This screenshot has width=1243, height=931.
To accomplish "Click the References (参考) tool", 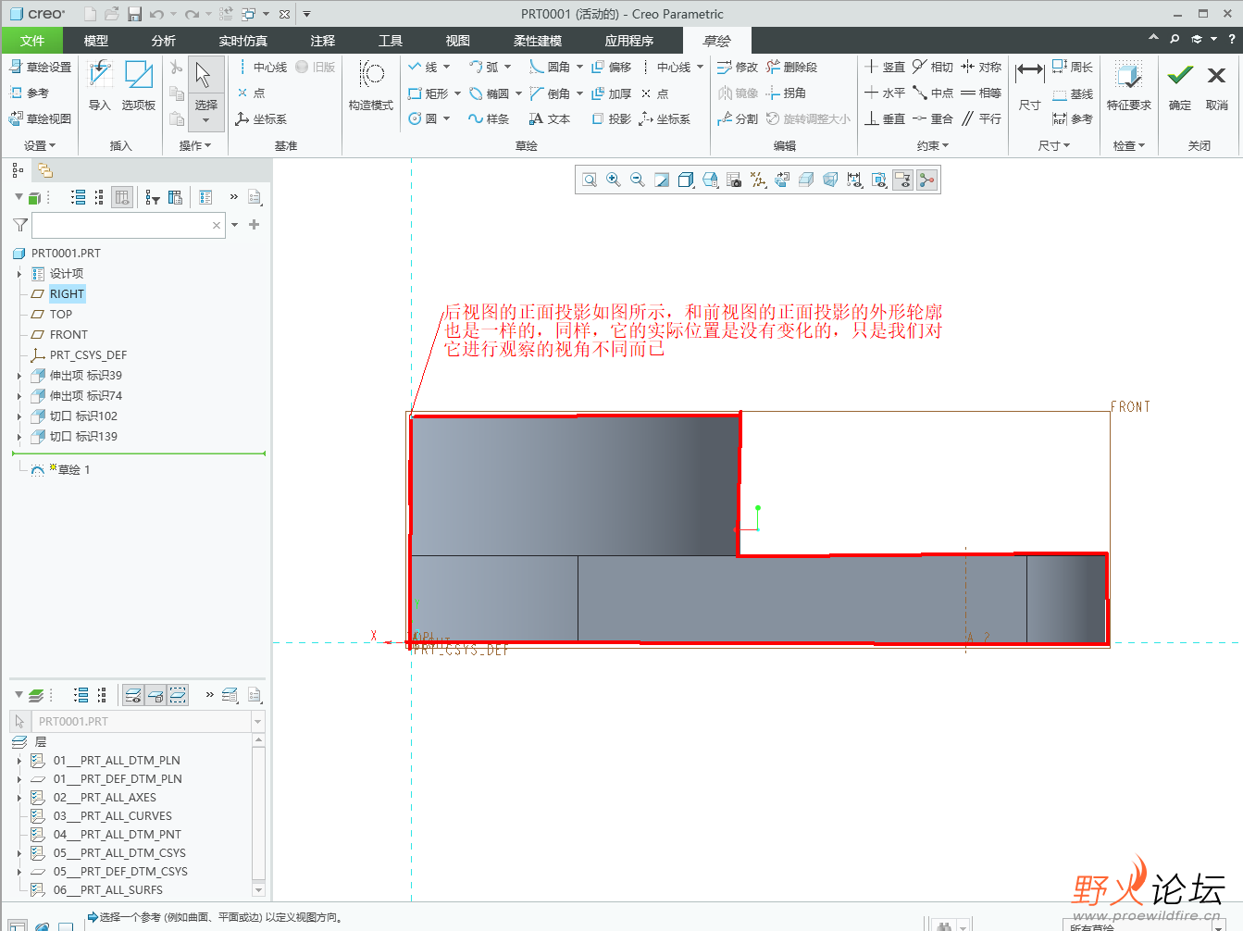I will (x=29, y=93).
